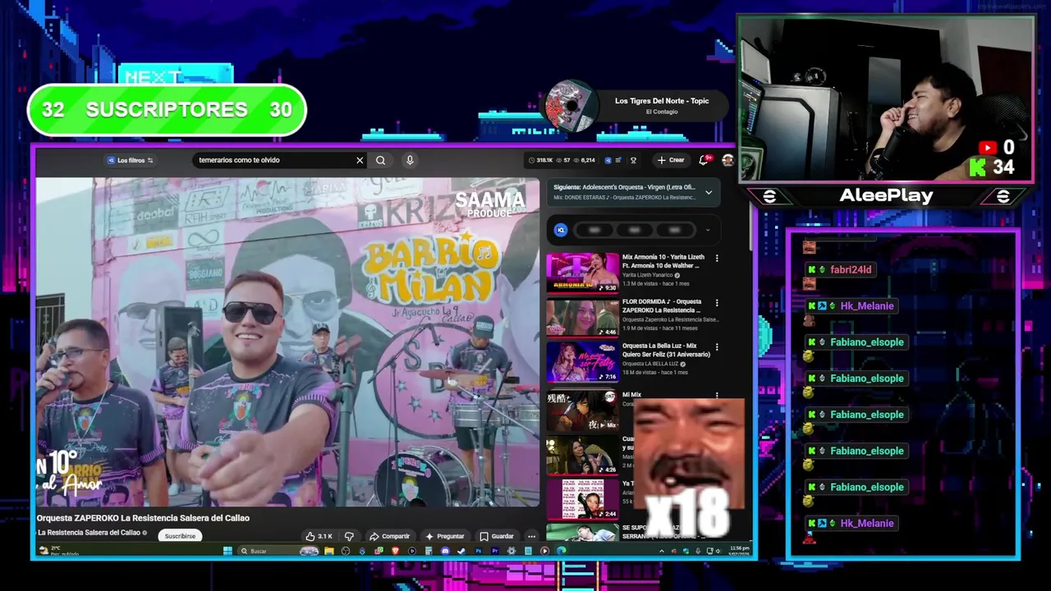Dislike the video with thumbs down
The image size is (1051, 591).
click(x=349, y=536)
